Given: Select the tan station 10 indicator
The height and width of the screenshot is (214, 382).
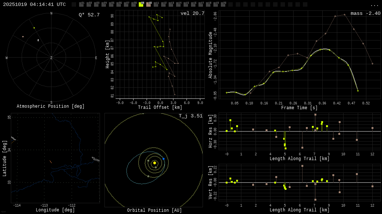Looking at the screenshot, I should tap(148, 4).
